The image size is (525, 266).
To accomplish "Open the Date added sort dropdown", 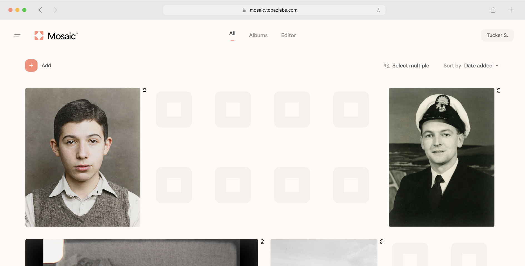I will tap(478, 66).
